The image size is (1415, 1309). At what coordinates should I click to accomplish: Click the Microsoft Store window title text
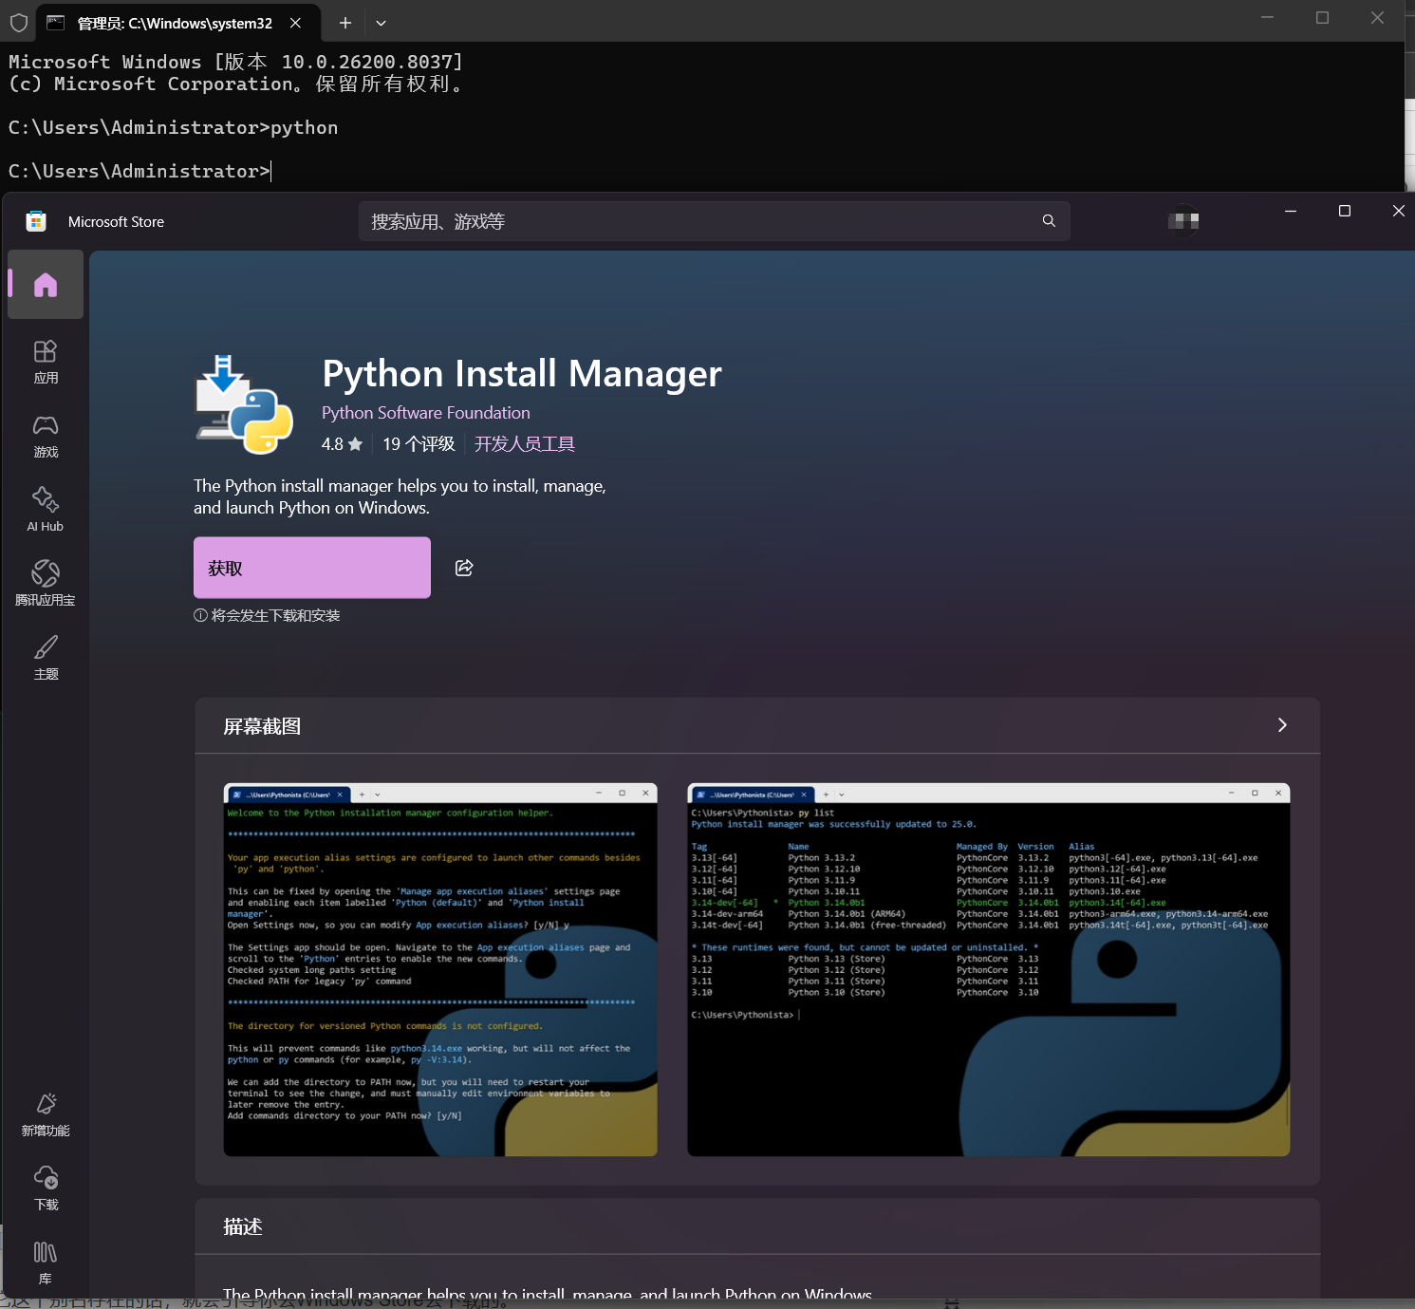(x=116, y=221)
